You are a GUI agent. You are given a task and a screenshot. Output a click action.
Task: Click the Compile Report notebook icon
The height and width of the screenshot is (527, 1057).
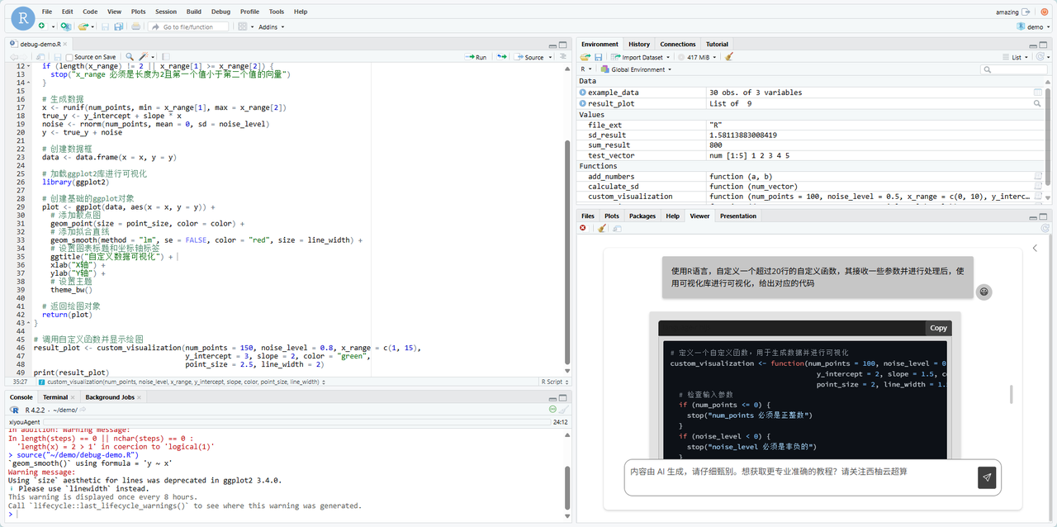pyautogui.click(x=165, y=57)
